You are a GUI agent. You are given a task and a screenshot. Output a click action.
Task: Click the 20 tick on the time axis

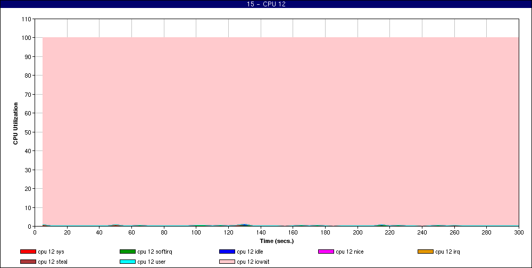[x=67, y=233]
